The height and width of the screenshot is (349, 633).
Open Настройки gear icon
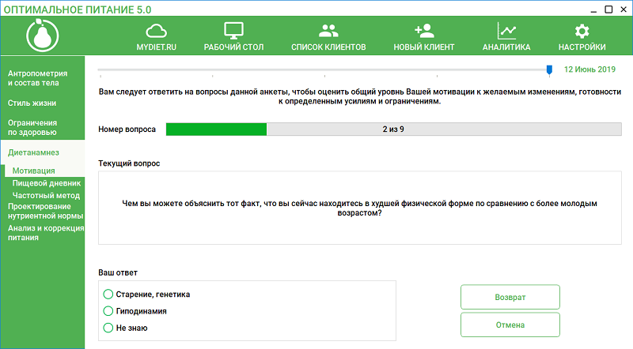pyautogui.click(x=582, y=32)
